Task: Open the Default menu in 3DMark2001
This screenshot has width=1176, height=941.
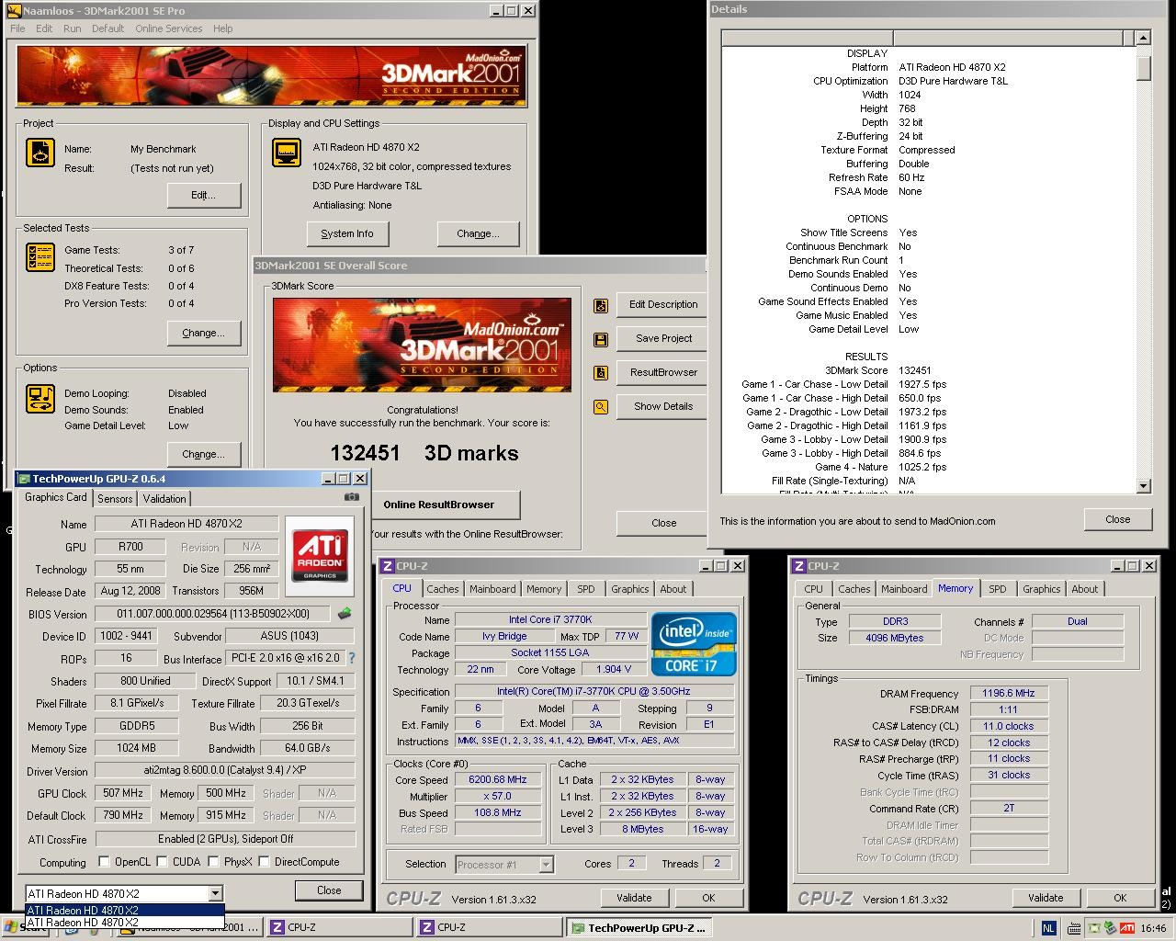Action: click(107, 28)
